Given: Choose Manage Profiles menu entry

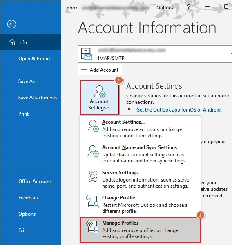Looking at the screenshot, I should coord(140,230).
